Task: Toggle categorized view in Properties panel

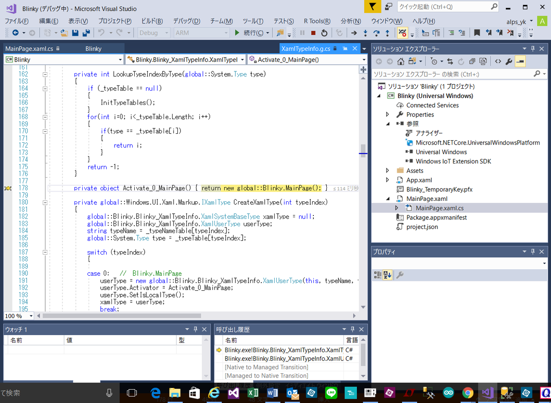Action: 378,275
